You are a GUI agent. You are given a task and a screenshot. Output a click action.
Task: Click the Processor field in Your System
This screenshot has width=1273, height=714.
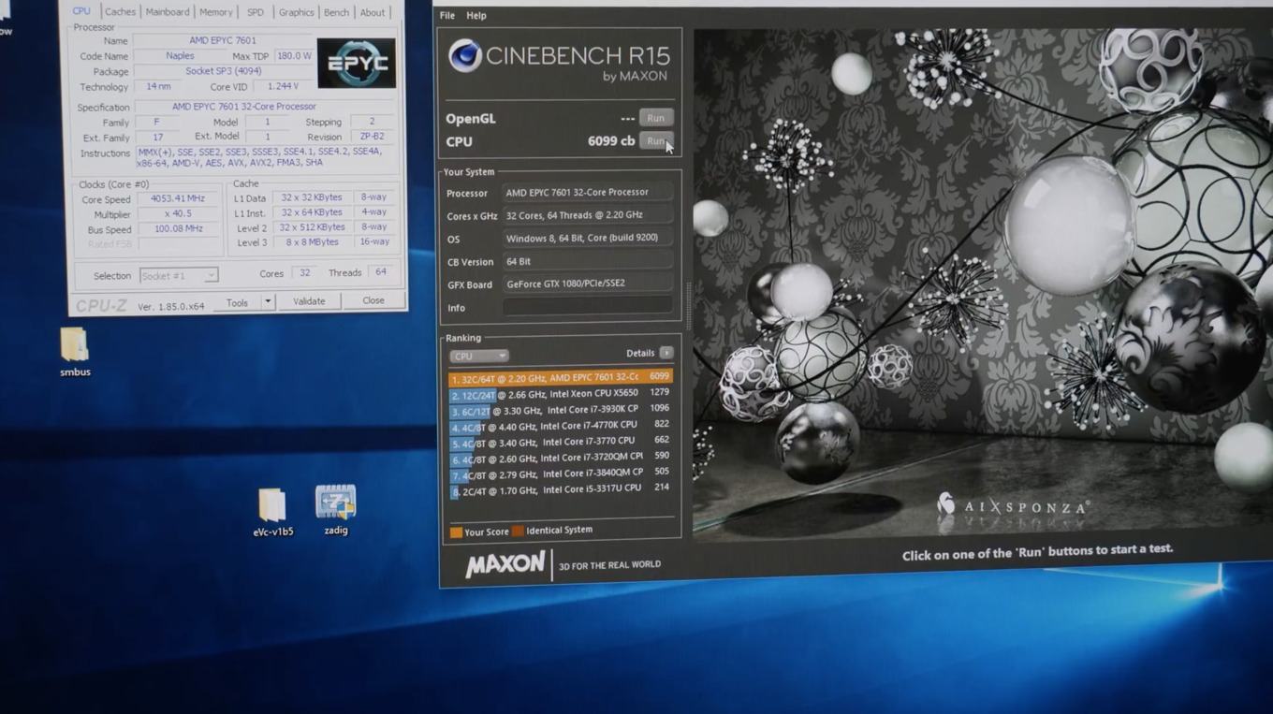click(x=588, y=192)
